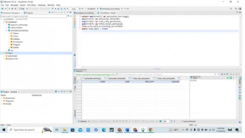Click the navigator object name filter field
Screen dimensions: 245x138
pos(33,16)
